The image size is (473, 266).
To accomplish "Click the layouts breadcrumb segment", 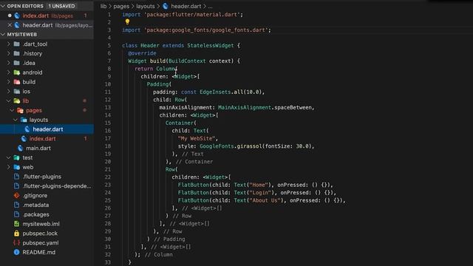I will (x=146, y=6).
